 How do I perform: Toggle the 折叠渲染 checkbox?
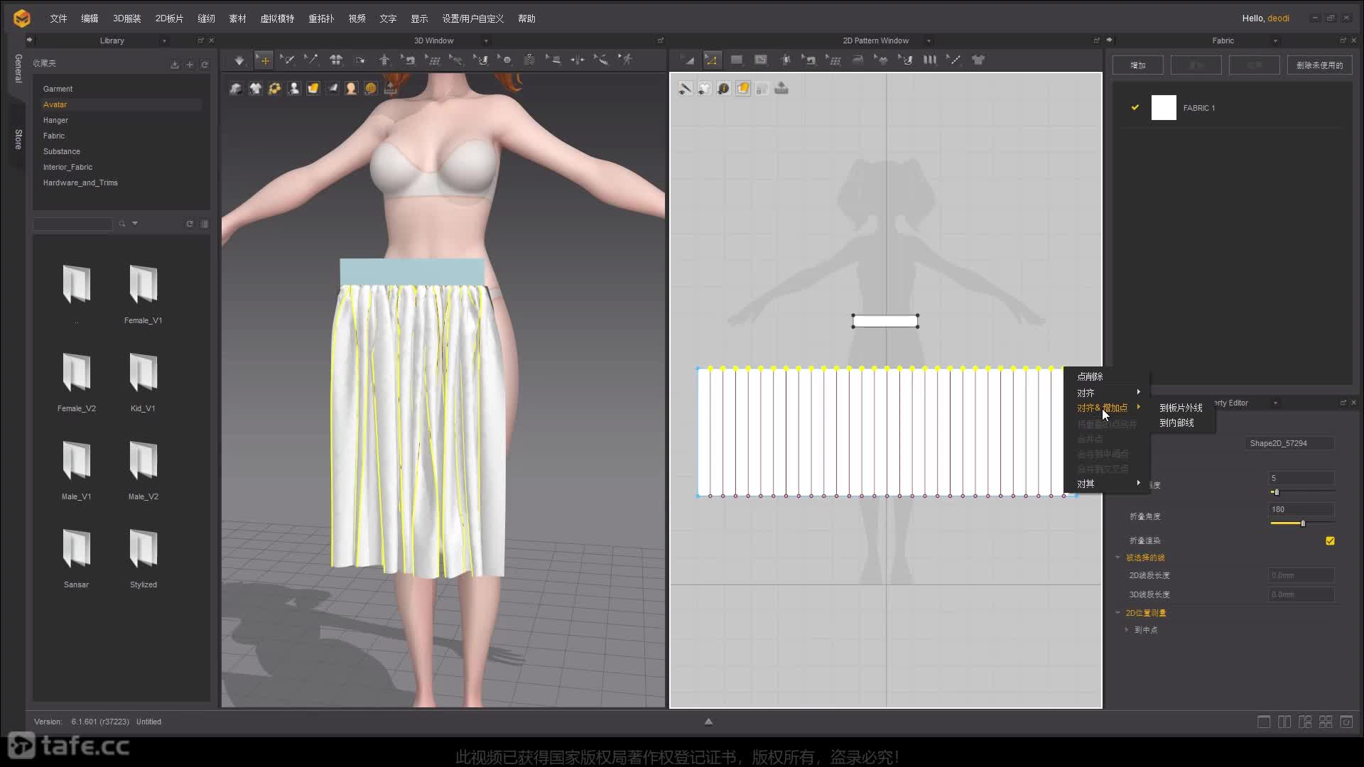pyautogui.click(x=1330, y=540)
